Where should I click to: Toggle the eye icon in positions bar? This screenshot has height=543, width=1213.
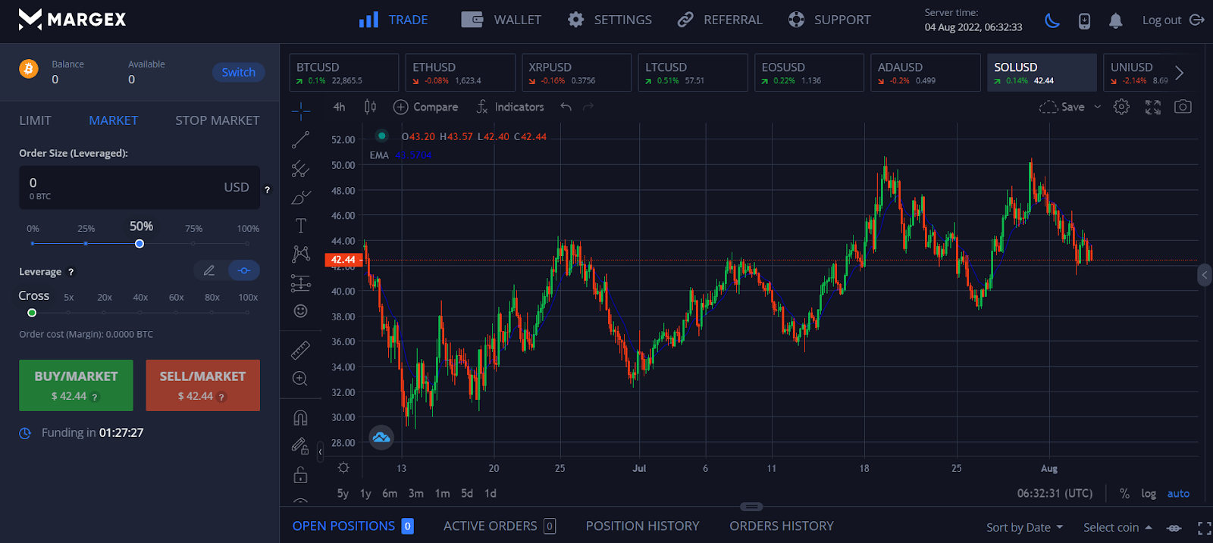point(1174,528)
